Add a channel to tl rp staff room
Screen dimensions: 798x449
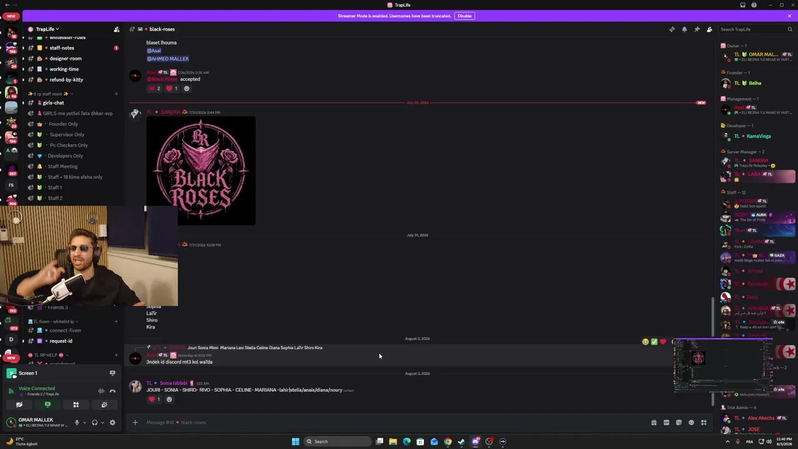(x=116, y=94)
